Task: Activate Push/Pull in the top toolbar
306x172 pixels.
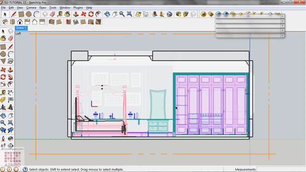Action: 76,14
